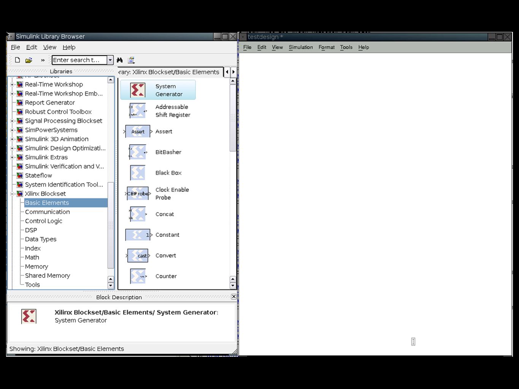The height and width of the screenshot is (389, 519).
Task: Click the Enter search term field
Action: point(79,60)
